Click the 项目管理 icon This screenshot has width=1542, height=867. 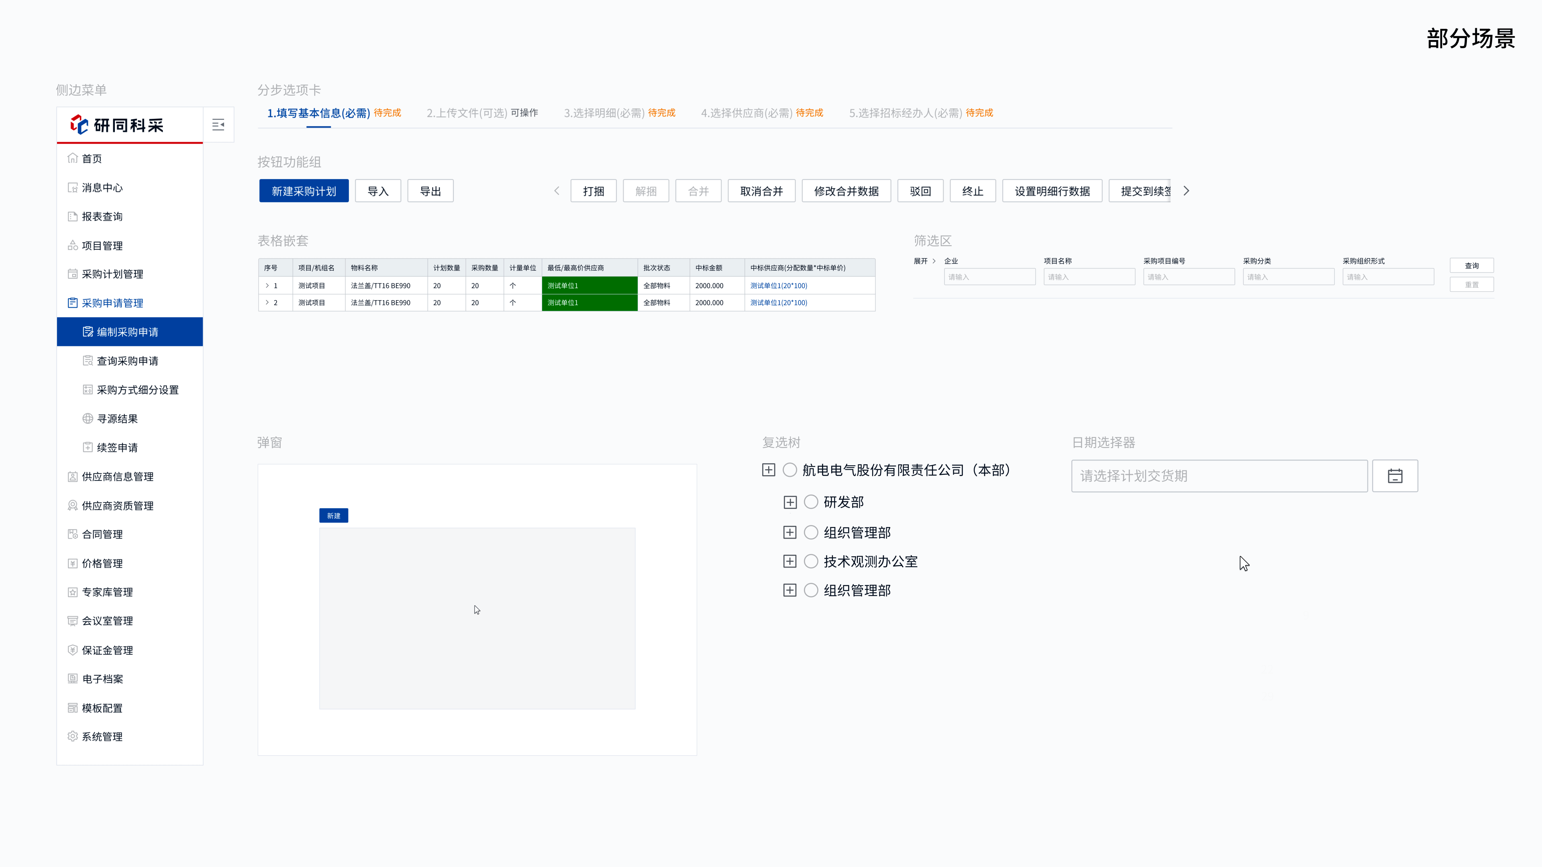coord(72,245)
